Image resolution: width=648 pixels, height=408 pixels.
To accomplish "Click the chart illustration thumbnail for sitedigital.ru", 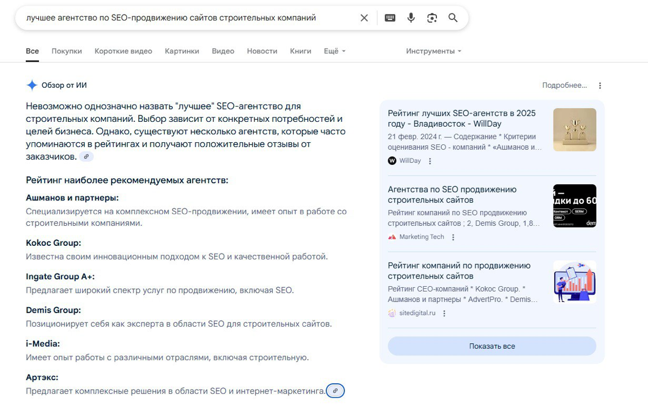I will [575, 282].
